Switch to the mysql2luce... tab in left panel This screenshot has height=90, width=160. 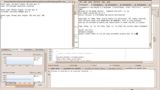[x=6, y=49]
